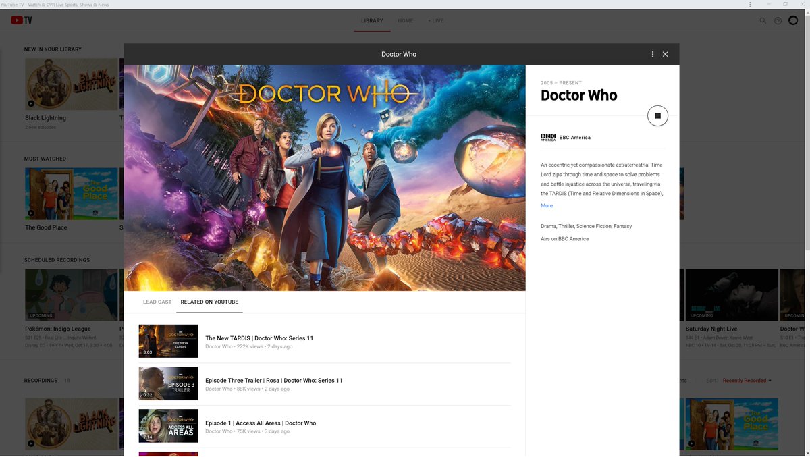Click the 'Black Lightning' title text
This screenshot has width=810, height=457.
(46, 118)
